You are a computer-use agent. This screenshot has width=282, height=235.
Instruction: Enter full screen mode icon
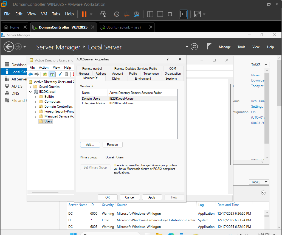pos(170,14)
